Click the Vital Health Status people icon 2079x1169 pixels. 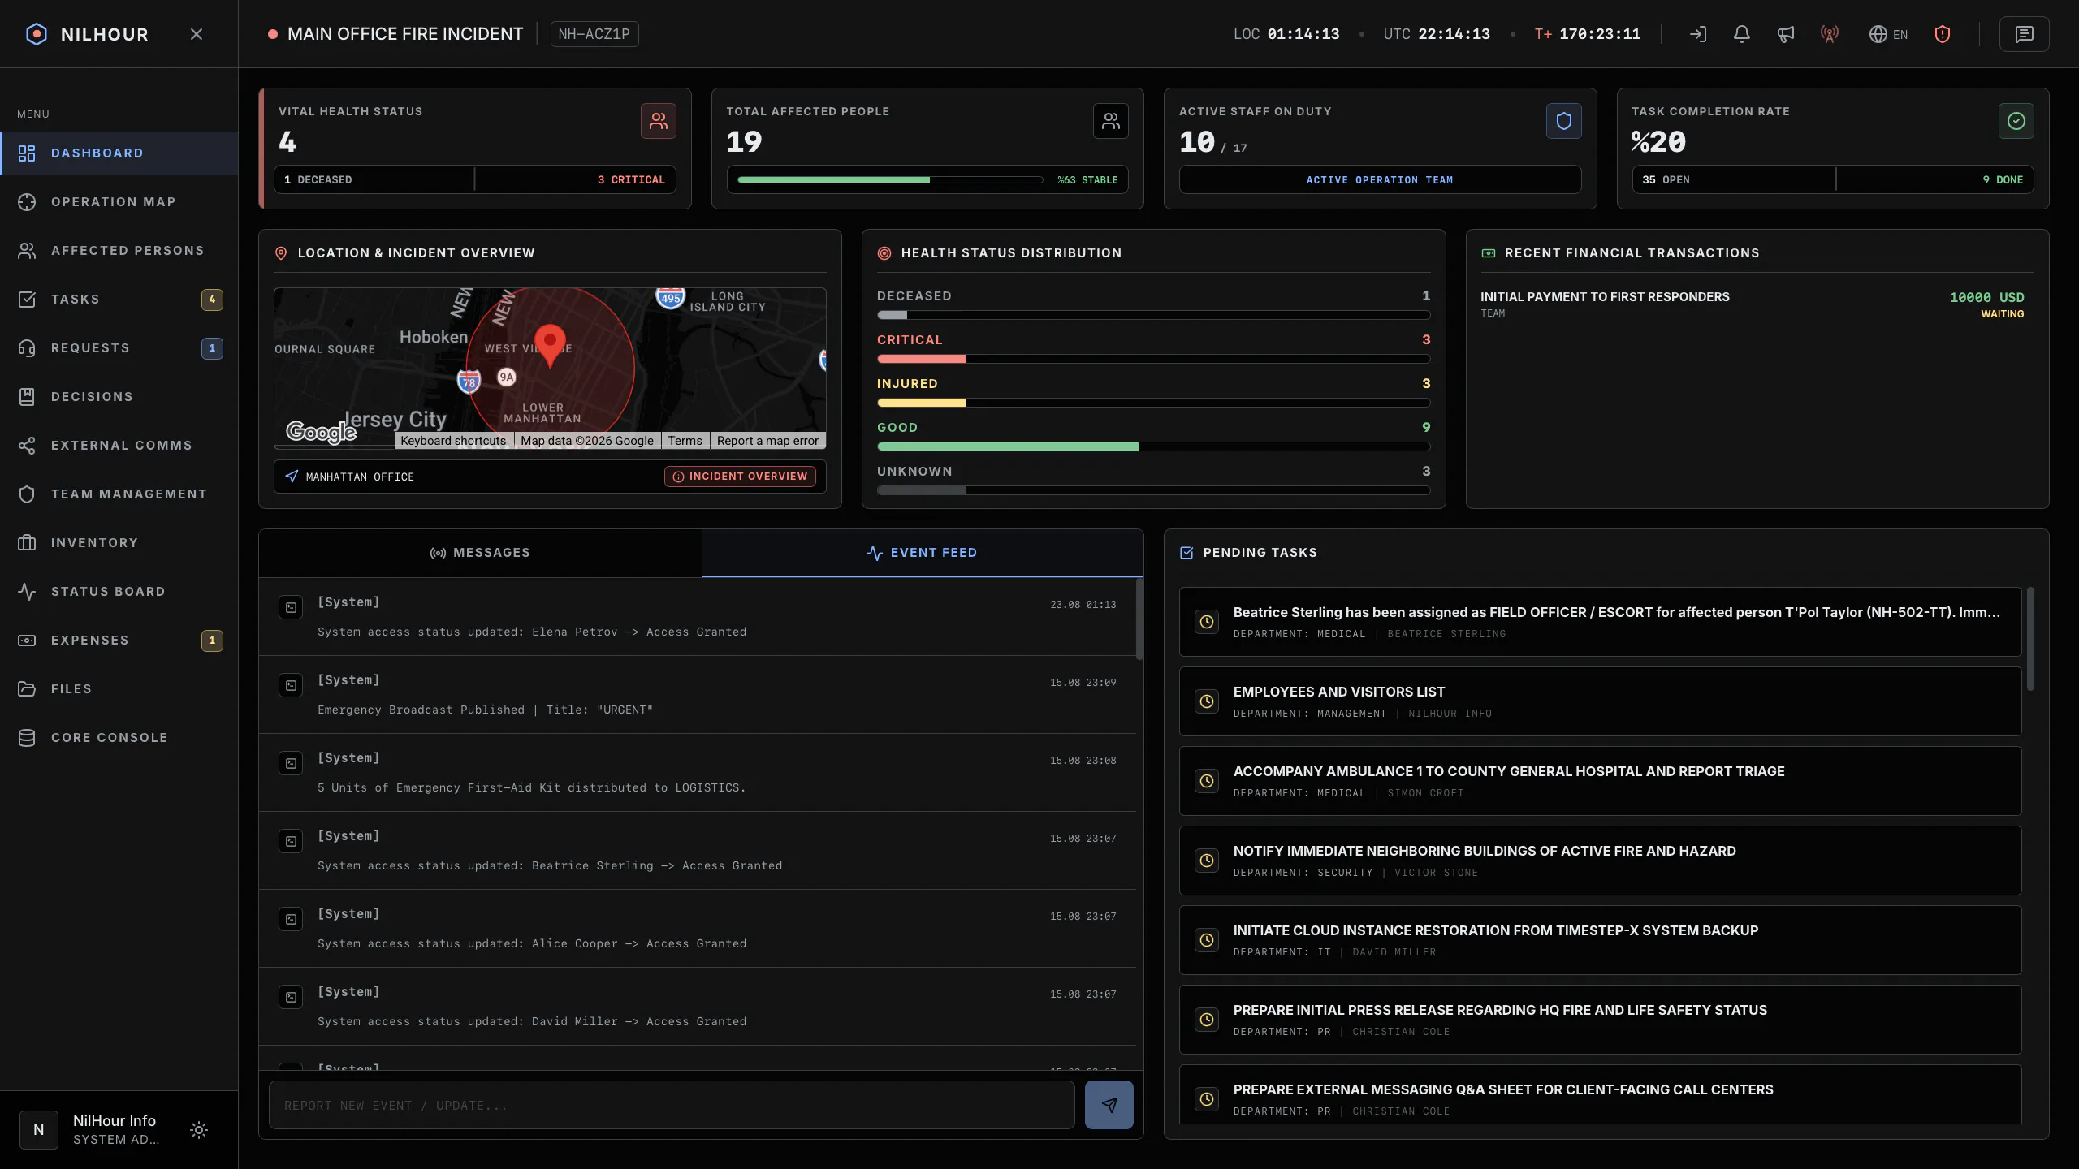point(659,121)
